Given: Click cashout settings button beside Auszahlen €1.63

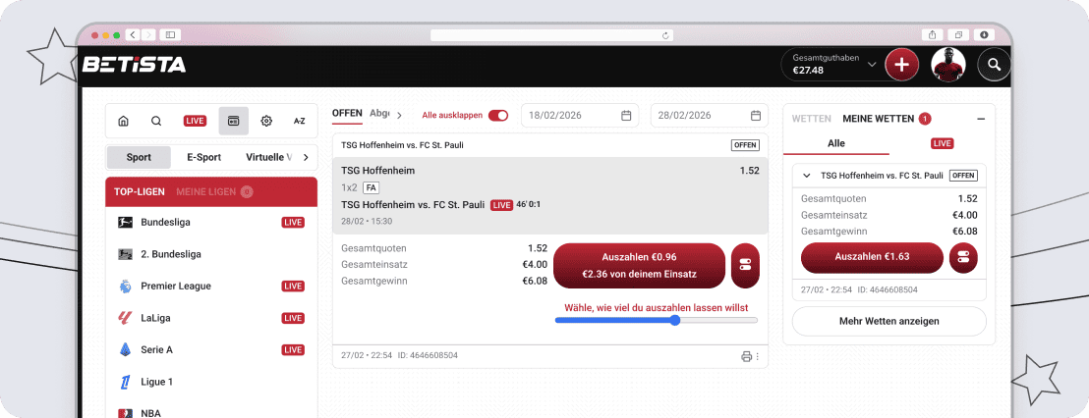Looking at the screenshot, I should (963, 258).
